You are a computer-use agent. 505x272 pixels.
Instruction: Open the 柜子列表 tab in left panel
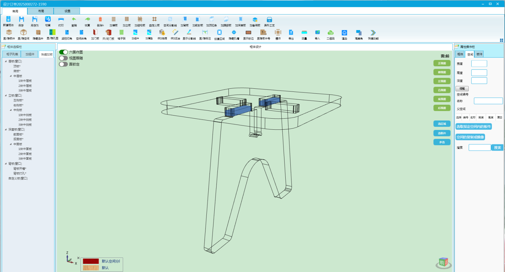pyautogui.click(x=12, y=54)
